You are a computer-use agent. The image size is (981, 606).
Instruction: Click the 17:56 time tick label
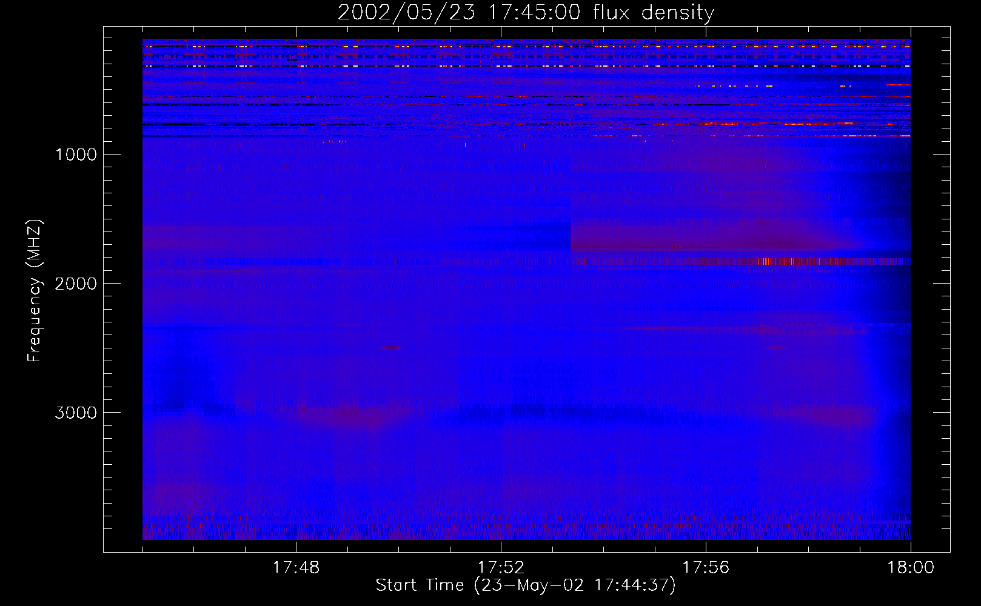coord(706,568)
